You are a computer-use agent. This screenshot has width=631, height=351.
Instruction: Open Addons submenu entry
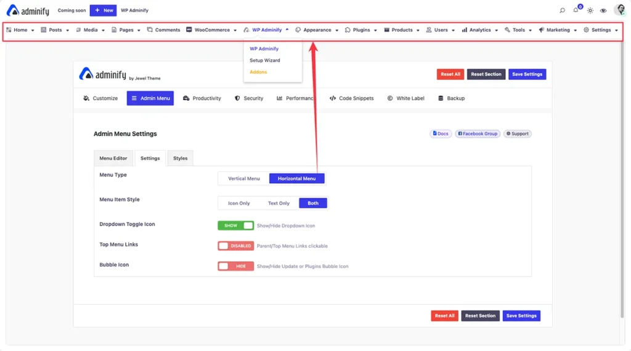pos(258,72)
